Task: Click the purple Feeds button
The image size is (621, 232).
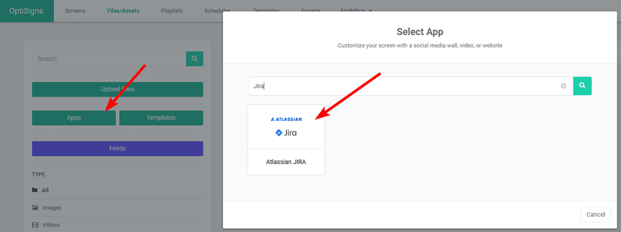Action: (x=117, y=149)
